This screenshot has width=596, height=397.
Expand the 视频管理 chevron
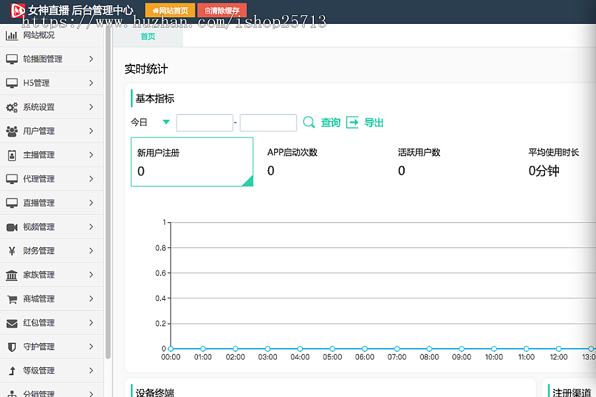coord(91,227)
